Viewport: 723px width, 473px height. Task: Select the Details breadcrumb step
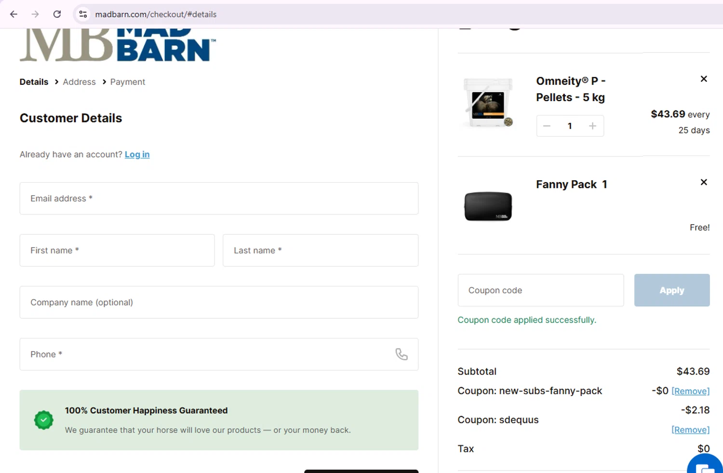point(34,82)
